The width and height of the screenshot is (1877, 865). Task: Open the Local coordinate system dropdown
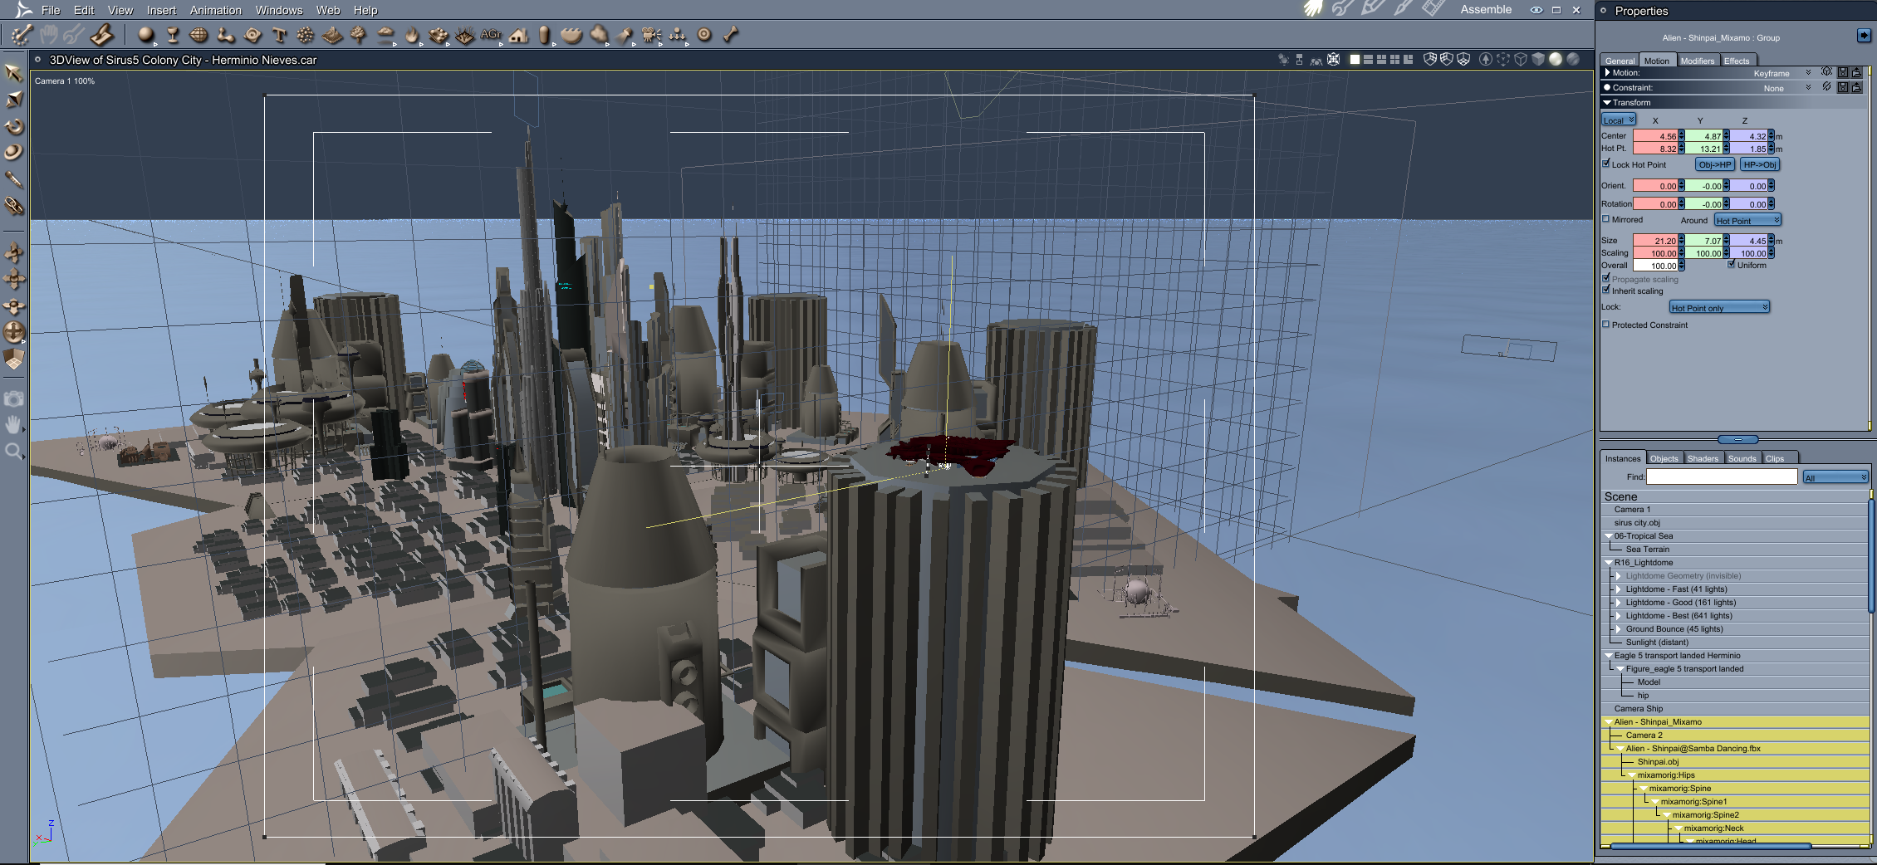1619,120
